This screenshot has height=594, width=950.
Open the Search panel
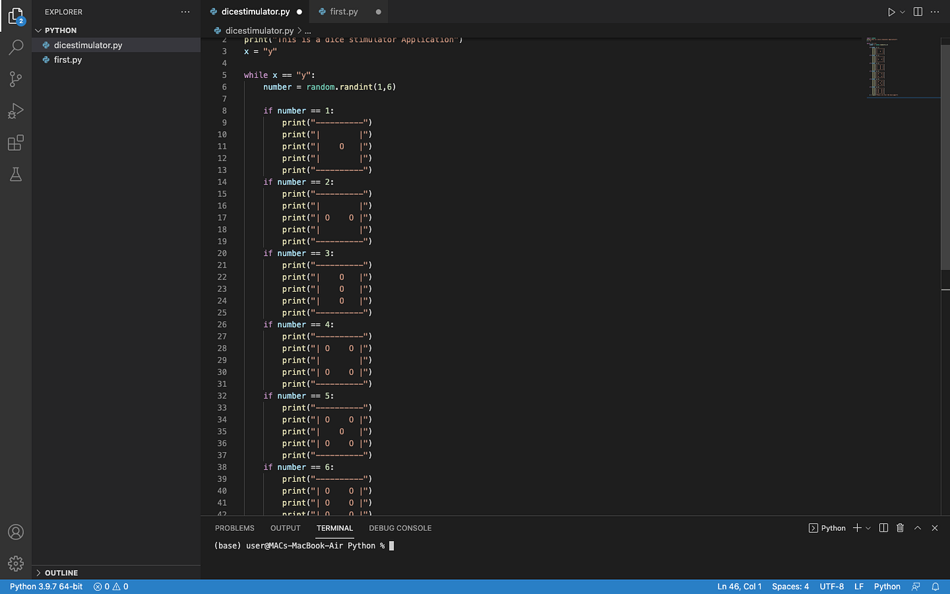click(16, 46)
